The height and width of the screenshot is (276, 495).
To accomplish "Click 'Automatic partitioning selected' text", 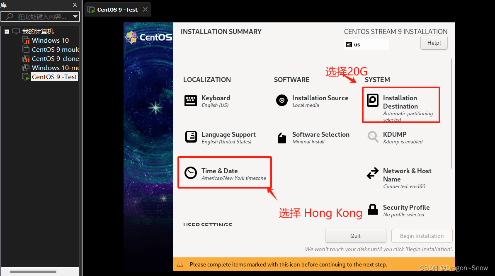I will pos(408,116).
